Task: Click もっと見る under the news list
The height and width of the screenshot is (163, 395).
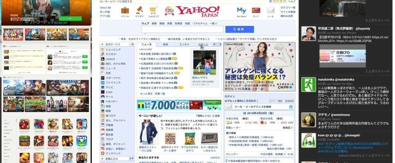Action: point(146,93)
